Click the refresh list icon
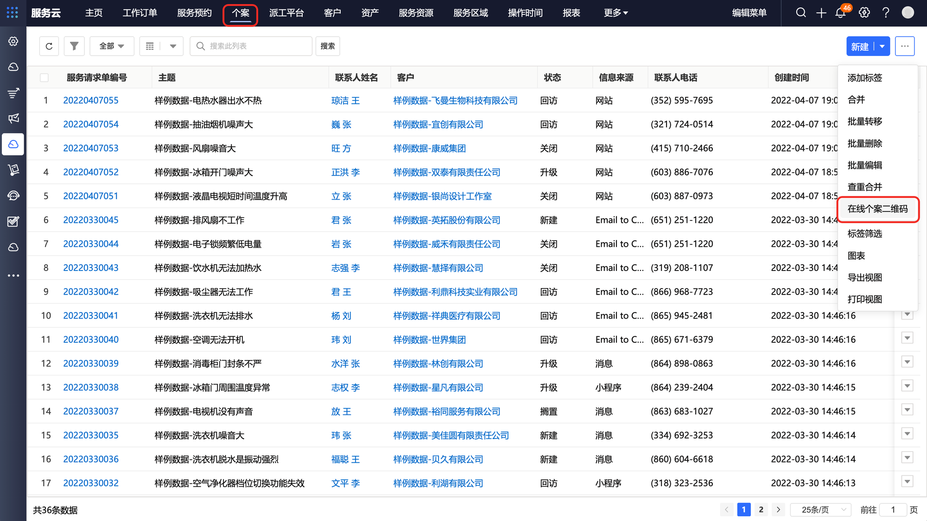The width and height of the screenshot is (927, 521). click(49, 46)
